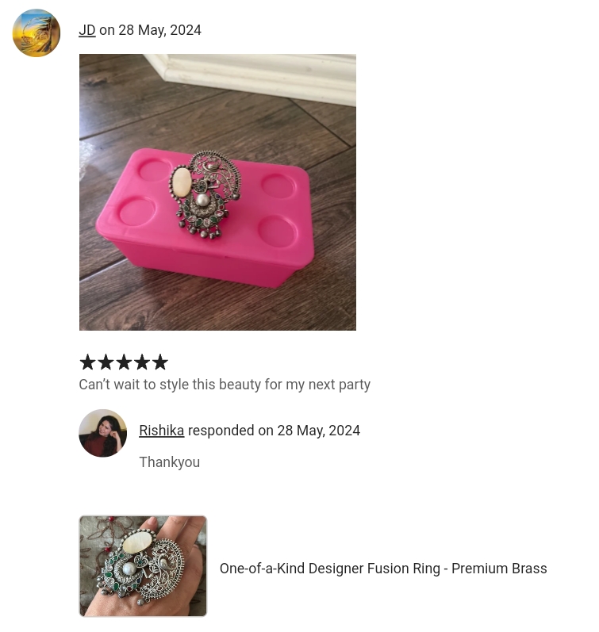Select the 'Thankyou' seller reply text
Image resolution: width=599 pixels, height=632 pixels.
pyautogui.click(x=170, y=462)
